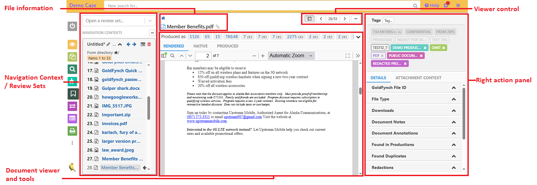Click the link icon beside Member Benefits.pdf

[x=218, y=27]
